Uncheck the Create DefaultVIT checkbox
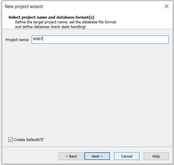Image resolution: width=174 pixels, height=165 pixels. pos(11,140)
